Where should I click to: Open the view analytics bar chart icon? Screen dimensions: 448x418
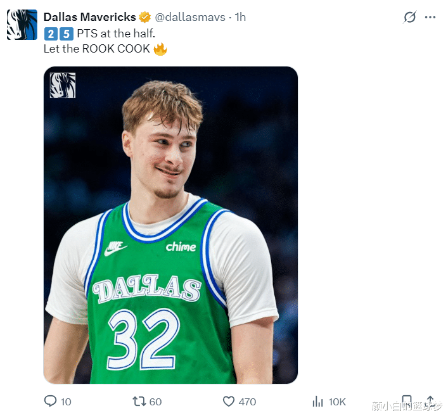pos(318,401)
